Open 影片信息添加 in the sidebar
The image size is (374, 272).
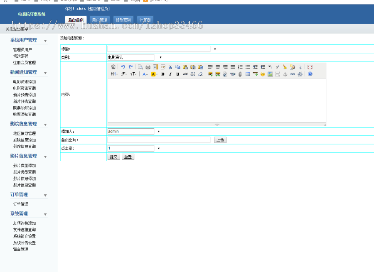tap(25, 179)
